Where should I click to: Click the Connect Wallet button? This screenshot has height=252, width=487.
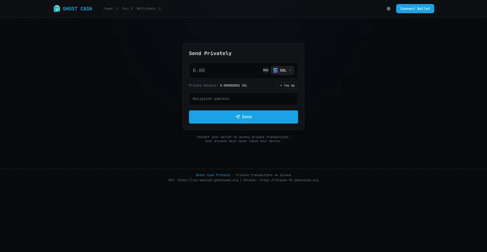[x=415, y=8]
